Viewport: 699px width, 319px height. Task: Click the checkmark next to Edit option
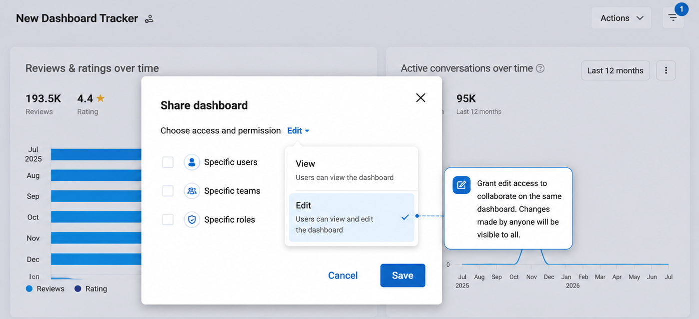[405, 217]
